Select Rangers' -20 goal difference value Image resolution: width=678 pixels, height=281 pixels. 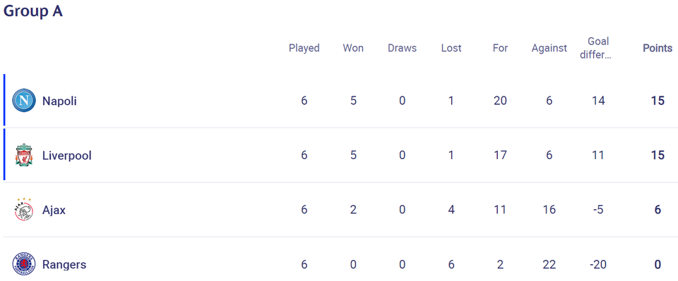(x=598, y=265)
